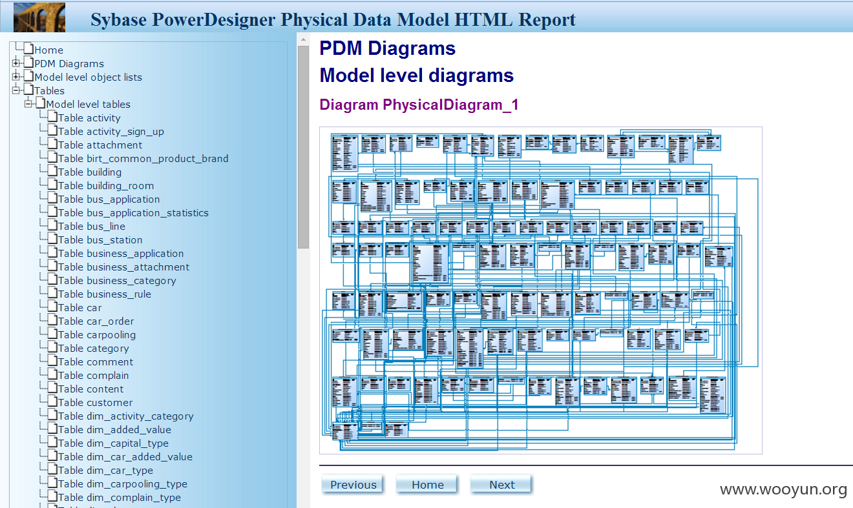This screenshot has width=853, height=508.
Task: Expand the PDM Diagrams tree node
Action: (16, 63)
